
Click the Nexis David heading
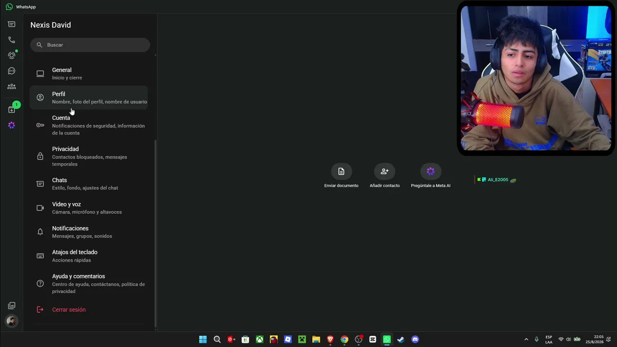(x=51, y=25)
